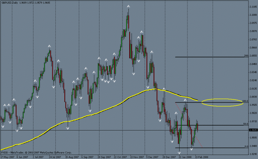Click the 2 Jul 2007 date label
This screenshot has height=159, width=258.
click(x=38, y=157)
